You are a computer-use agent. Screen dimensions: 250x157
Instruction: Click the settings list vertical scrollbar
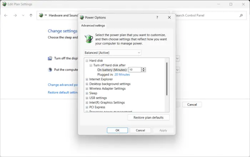click(x=167, y=79)
